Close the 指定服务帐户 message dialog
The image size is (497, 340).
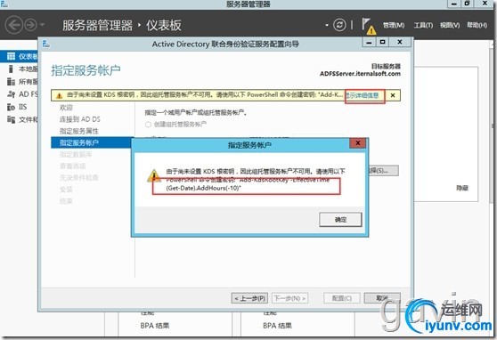pos(357,143)
